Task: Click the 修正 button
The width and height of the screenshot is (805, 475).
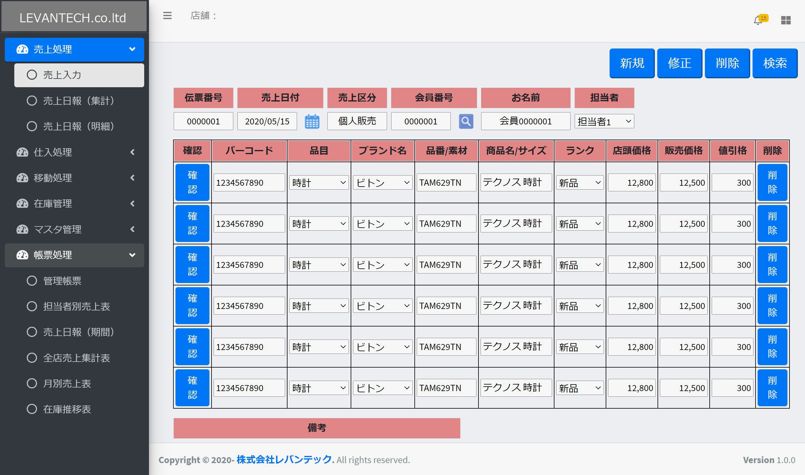Action: (x=680, y=63)
